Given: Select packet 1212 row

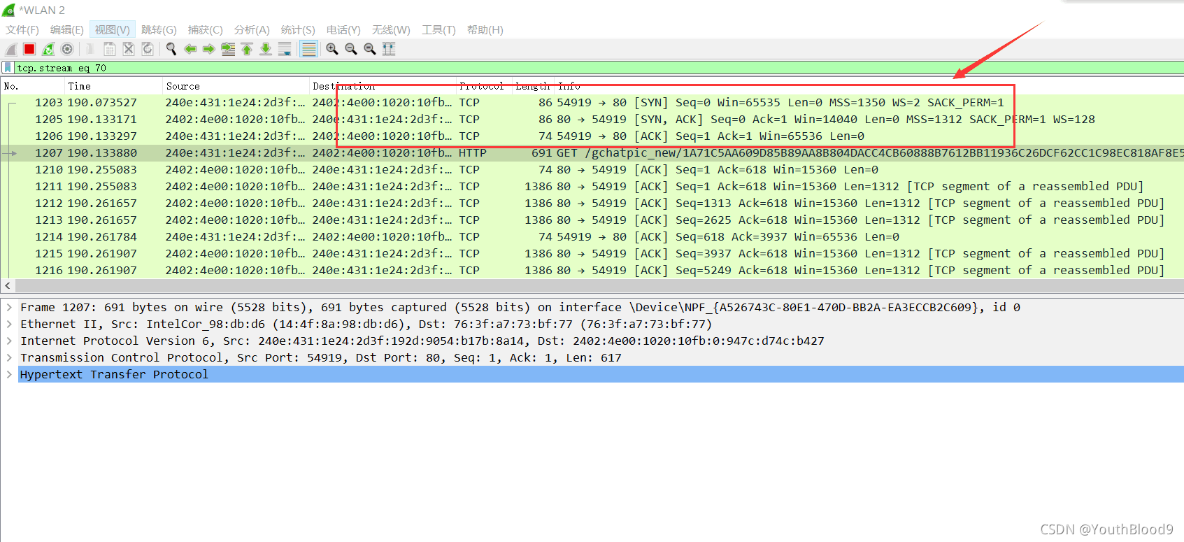Looking at the screenshot, I should click(x=592, y=203).
